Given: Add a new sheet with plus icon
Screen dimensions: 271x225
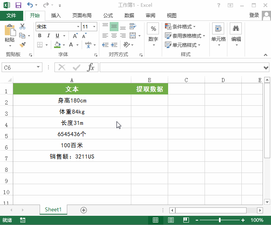Looking at the screenshot, I should click(x=84, y=210).
